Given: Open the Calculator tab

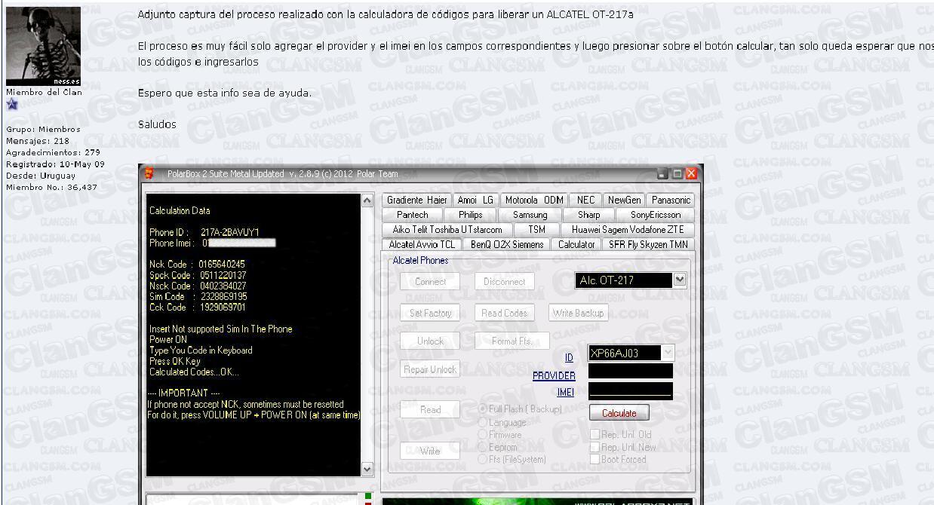Looking at the screenshot, I should click(576, 244).
